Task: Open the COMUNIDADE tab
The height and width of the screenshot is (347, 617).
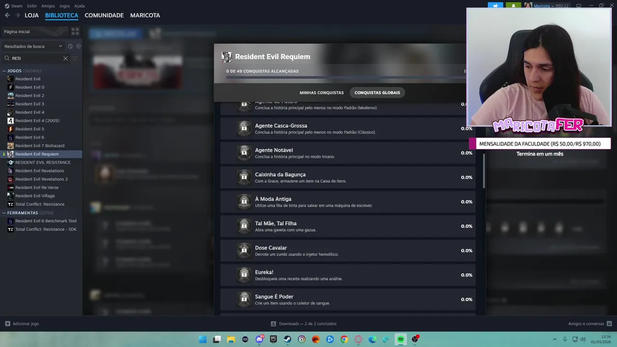Action: click(104, 15)
